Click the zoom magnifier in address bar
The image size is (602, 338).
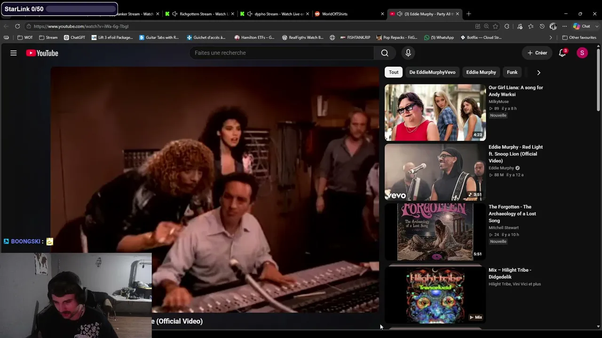[x=486, y=26]
